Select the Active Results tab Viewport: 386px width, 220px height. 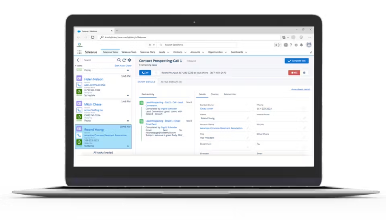tap(171, 82)
